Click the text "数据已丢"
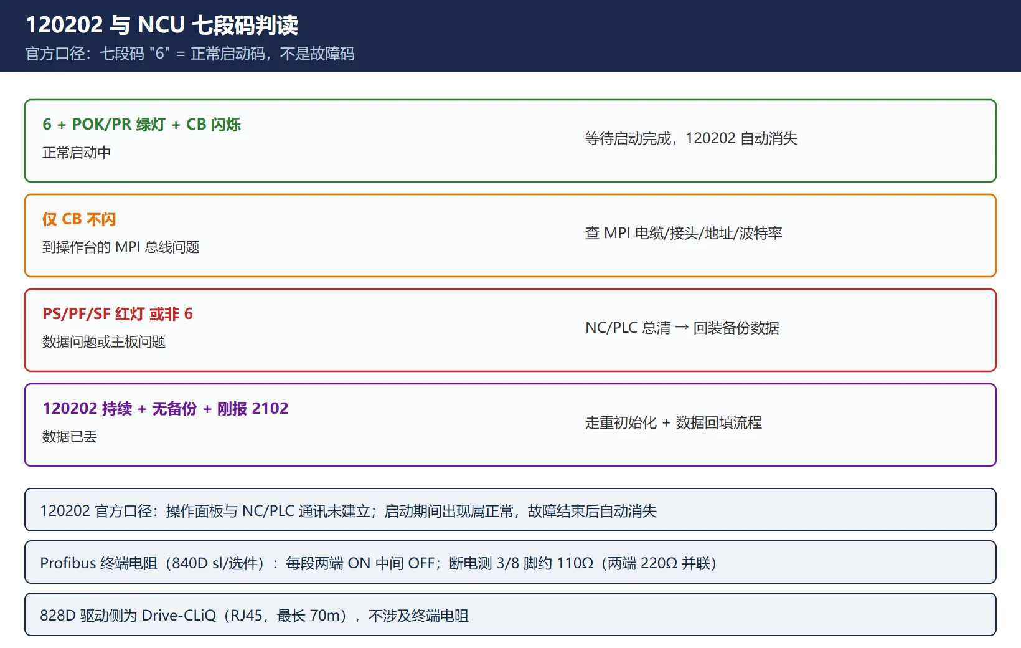This screenshot has width=1021, height=648. pyautogui.click(x=70, y=437)
